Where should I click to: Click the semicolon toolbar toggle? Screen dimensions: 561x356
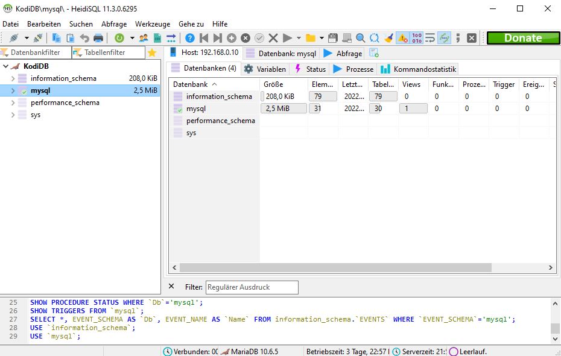pos(458,38)
